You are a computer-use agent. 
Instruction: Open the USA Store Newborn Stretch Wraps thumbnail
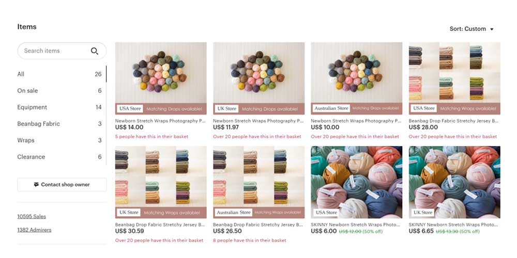click(x=161, y=78)
